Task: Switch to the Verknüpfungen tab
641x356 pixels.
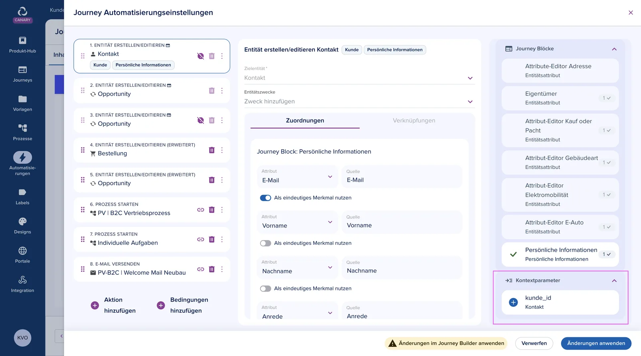Action: [x=414, y=120]
